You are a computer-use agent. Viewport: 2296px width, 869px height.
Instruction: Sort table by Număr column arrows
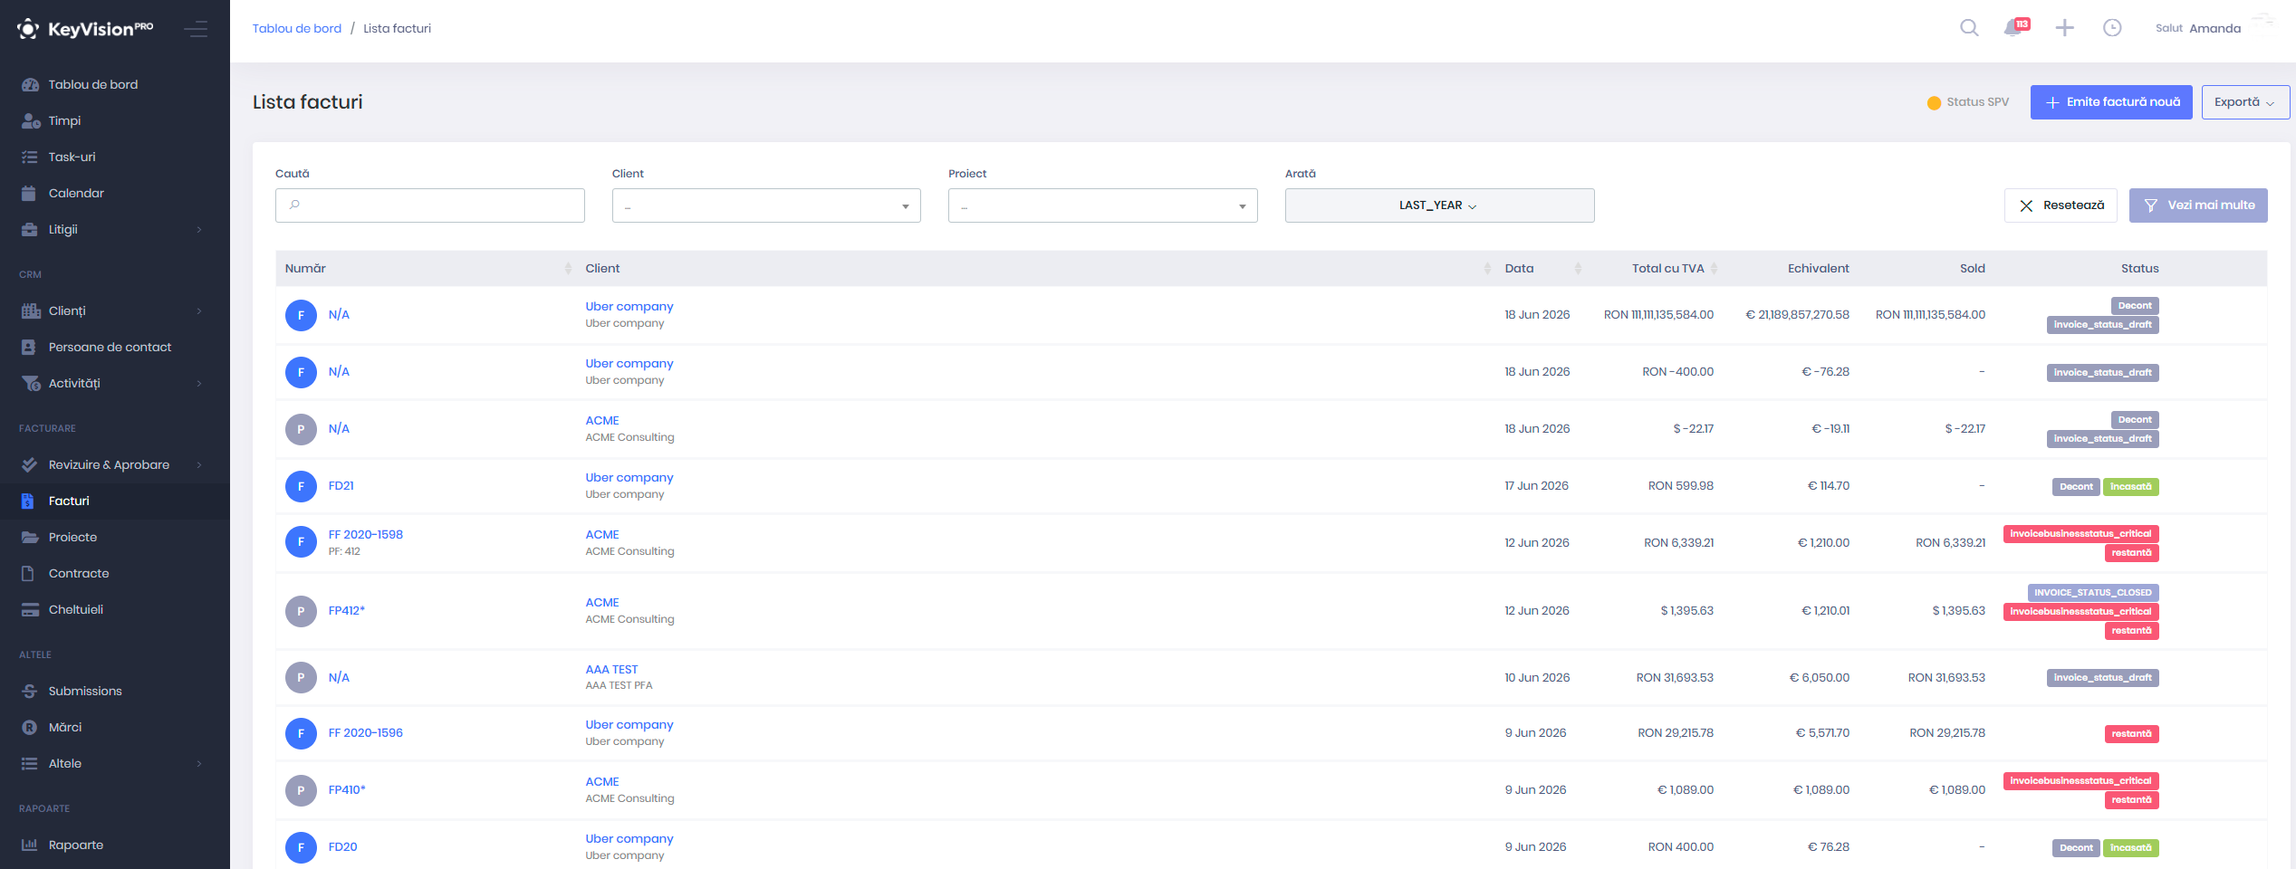(568, 269)
